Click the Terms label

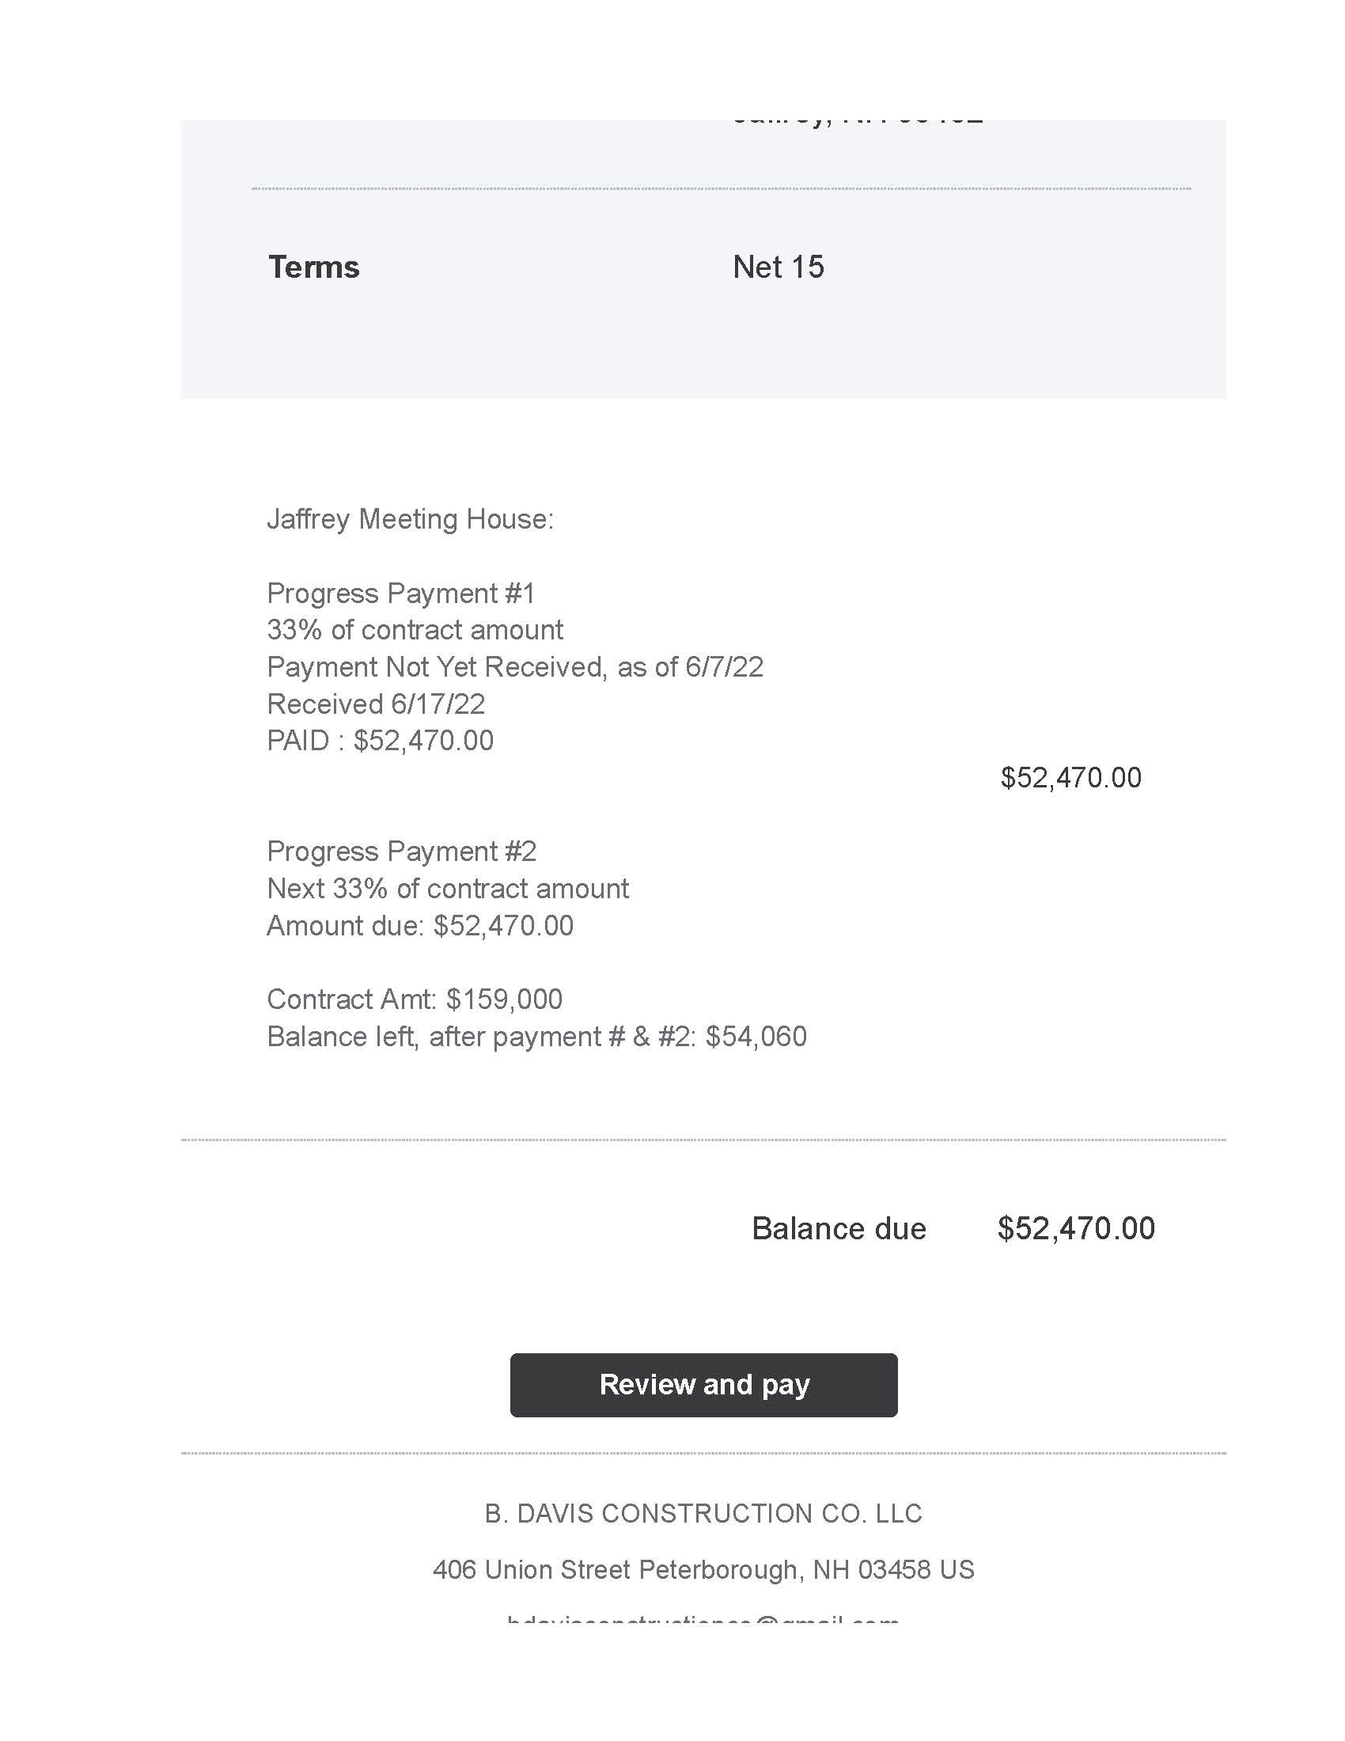pyautogui.click(x=314, y=267)
